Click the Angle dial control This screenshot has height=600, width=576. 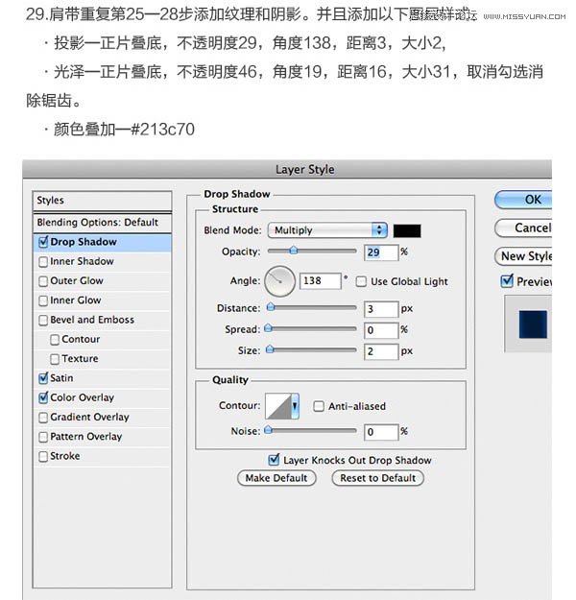279,281
